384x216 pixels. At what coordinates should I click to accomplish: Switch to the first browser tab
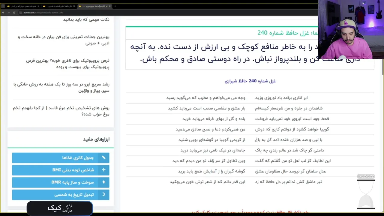tap(23, 6)
